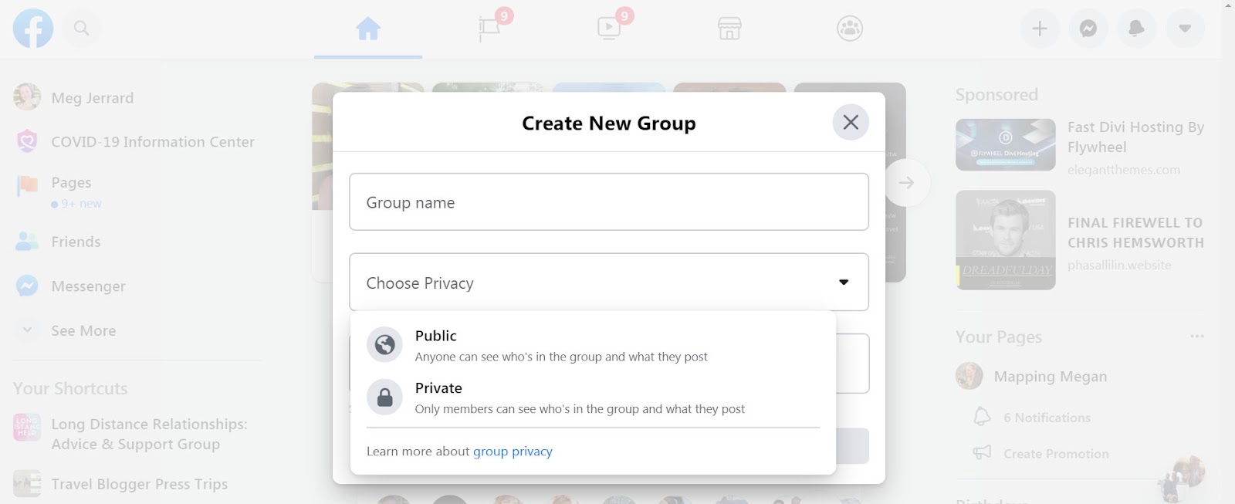
Task: Close the Create New Group dialog
Action: pyautogui.click(x=851, y=122)
